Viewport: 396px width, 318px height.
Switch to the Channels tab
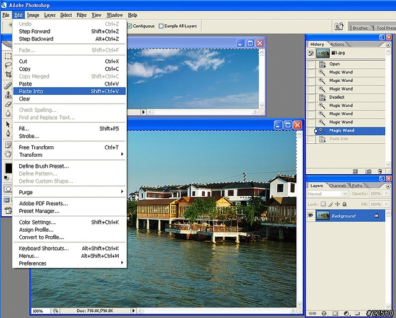click(337, 186)
